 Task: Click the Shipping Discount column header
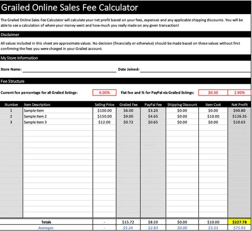pos(182,105)
